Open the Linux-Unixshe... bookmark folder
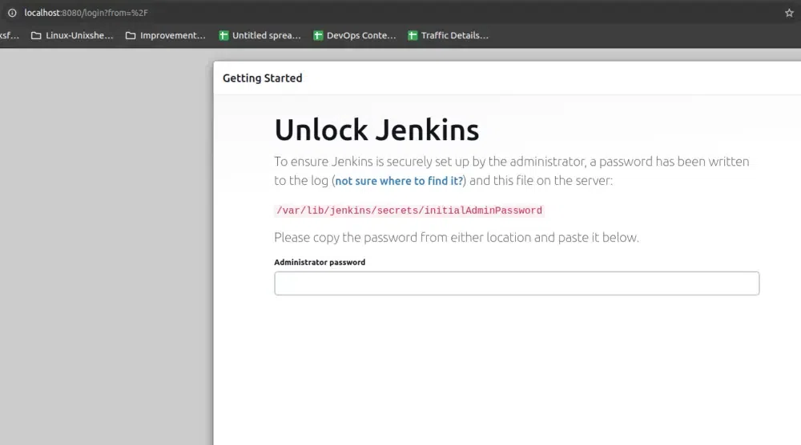 tap(72, 35)
